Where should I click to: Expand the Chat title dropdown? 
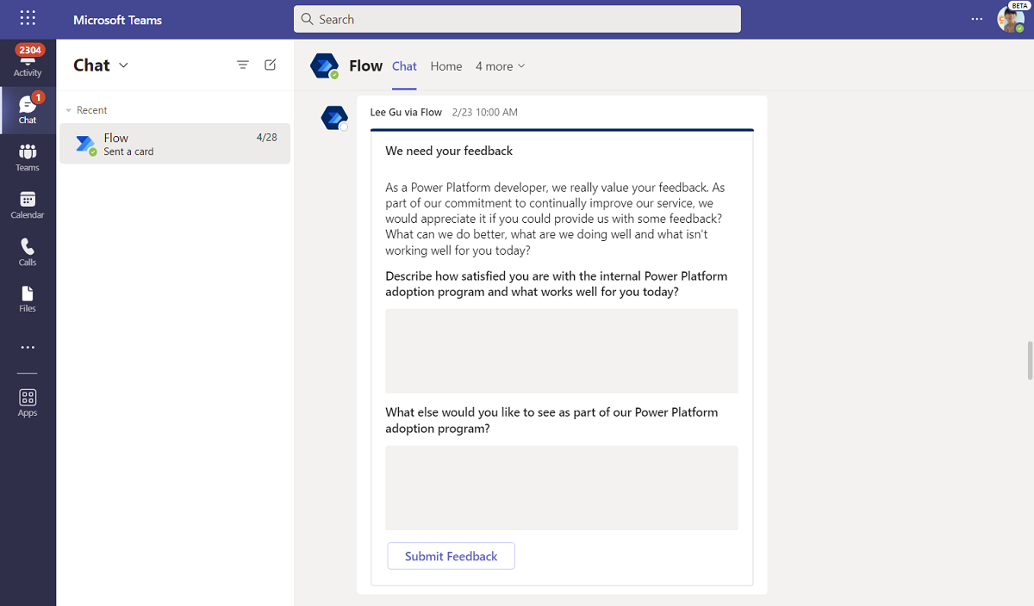(x=123, y=65)
